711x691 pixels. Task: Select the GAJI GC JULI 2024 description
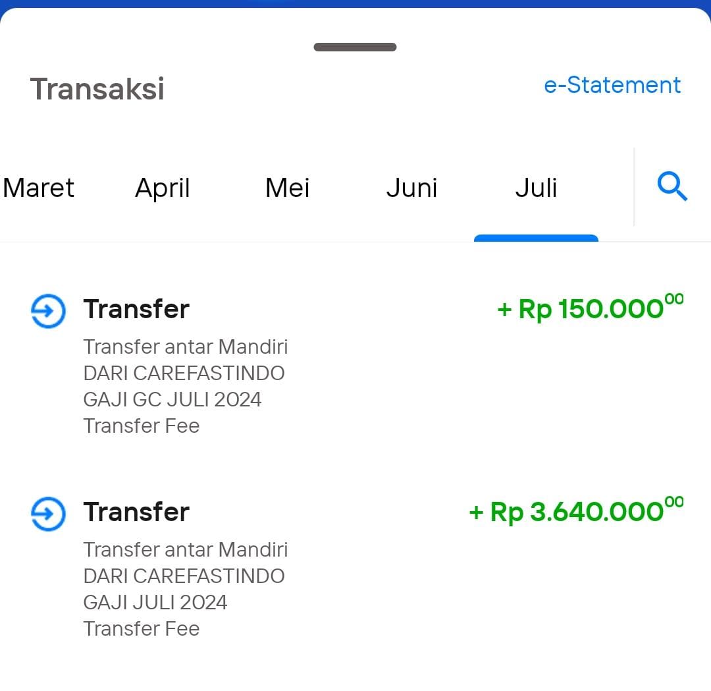tap(172, 400)
